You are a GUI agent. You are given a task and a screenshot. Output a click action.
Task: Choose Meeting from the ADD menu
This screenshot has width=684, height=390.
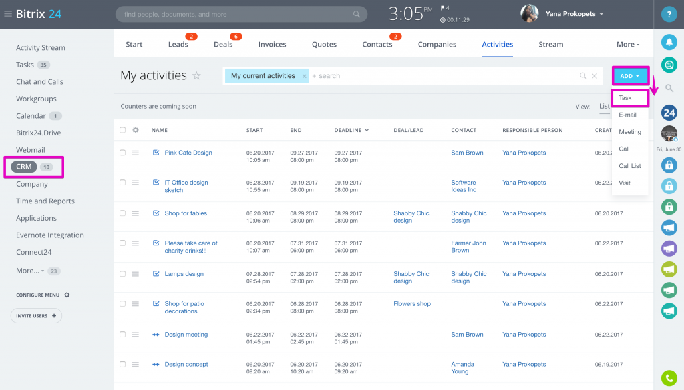click(629, 132)
